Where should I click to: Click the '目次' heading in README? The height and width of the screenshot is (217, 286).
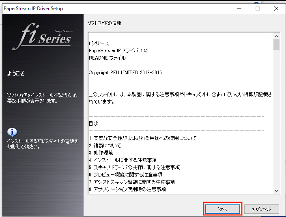tap(94, 124)
